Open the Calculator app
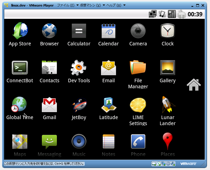This screenshot has width=210, height=170. 79,31
